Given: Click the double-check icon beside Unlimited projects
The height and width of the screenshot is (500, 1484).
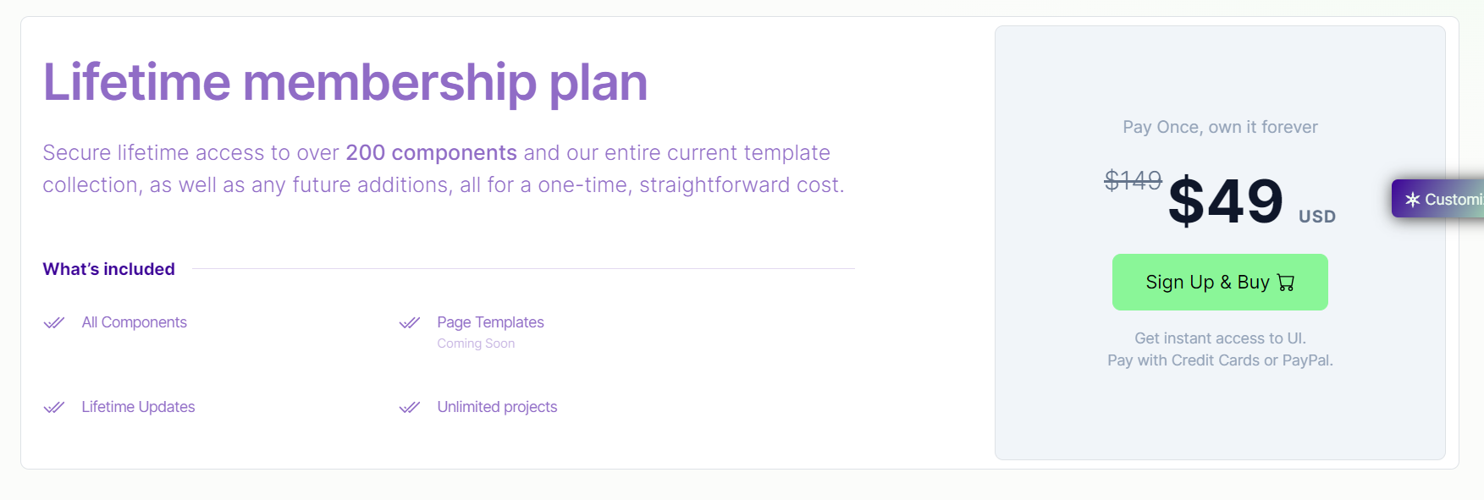Looking at the screenshot, I should tap(410, 407).
